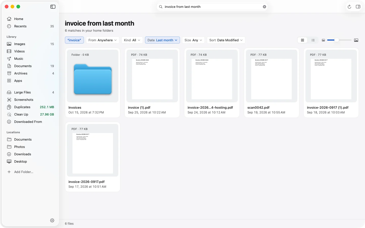Image resolution: width=365 pixels, height=228 pixels.
Task: Open Large Files in the sidebar
Action: pos(30,92)
